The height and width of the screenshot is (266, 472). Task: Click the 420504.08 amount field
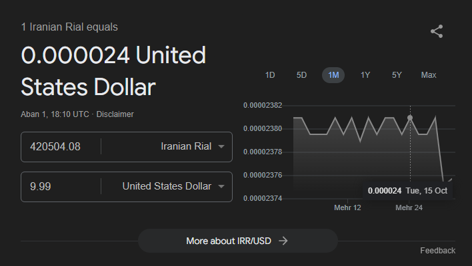(x=61, y=146)
